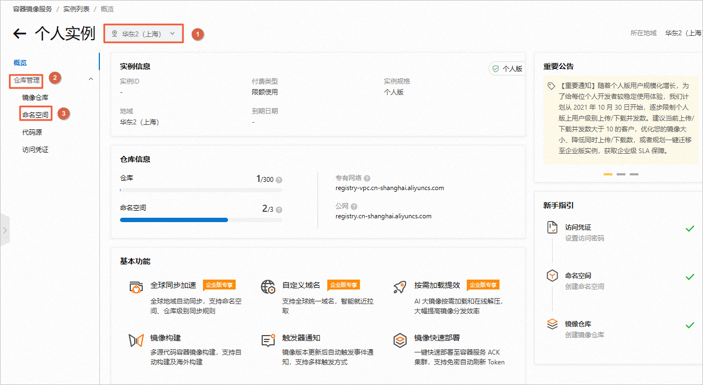Click the 仓库 usage progress bar
The height and width of the screenshot is (385, 703).
tap(201, 190)
